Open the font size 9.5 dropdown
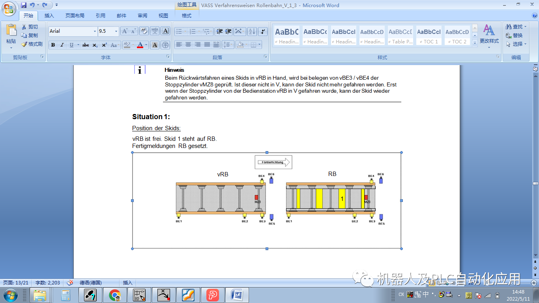539x303 pixels. 116,31
